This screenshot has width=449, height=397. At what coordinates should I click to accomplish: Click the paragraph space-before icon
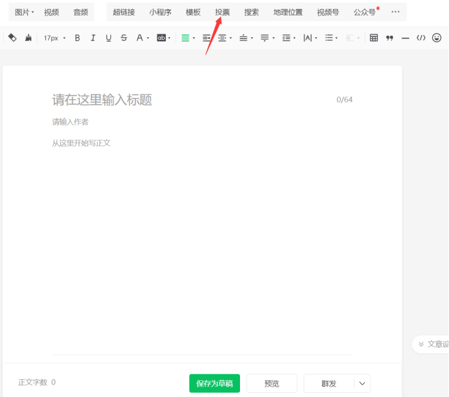tap(244, 38)
